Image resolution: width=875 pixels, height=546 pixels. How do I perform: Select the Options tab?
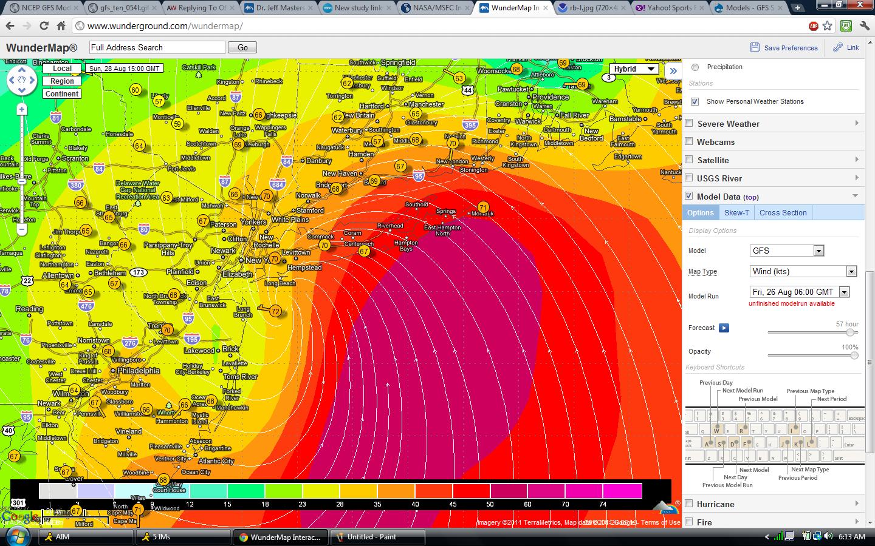(700, 212)
